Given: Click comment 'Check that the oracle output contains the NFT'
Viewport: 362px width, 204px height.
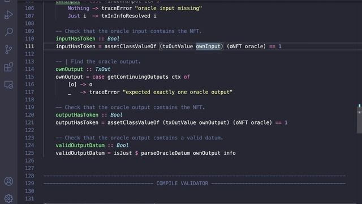Looking at the screenshot, I should [x=130, y=107].
